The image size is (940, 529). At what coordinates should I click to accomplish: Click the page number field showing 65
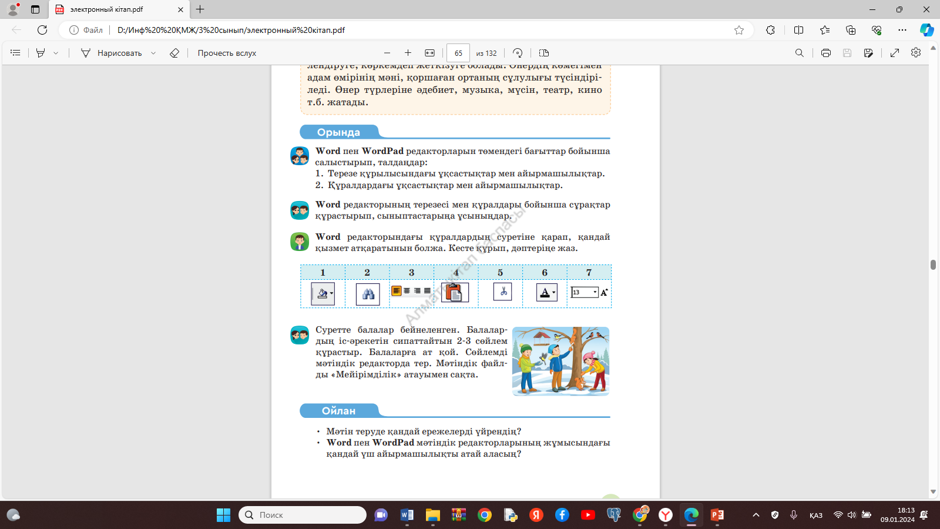pos(458,53)
